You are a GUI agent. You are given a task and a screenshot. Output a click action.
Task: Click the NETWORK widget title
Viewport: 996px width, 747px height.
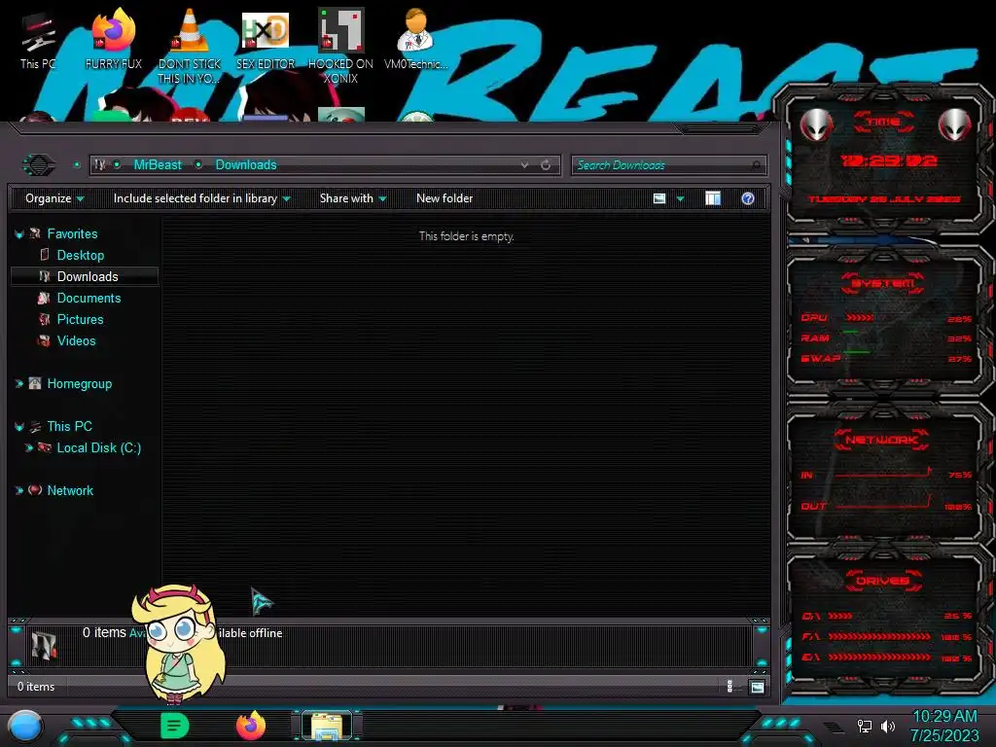(x=881, y=440)
